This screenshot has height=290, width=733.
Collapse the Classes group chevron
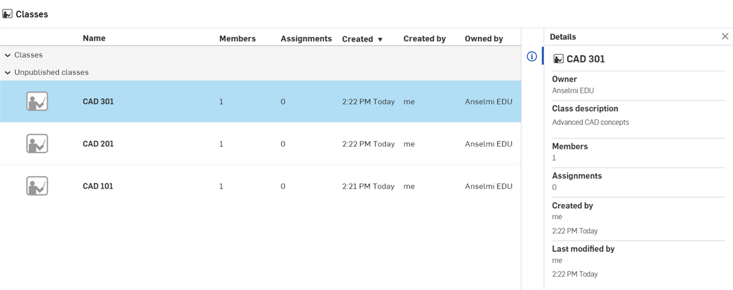(8, 55)
